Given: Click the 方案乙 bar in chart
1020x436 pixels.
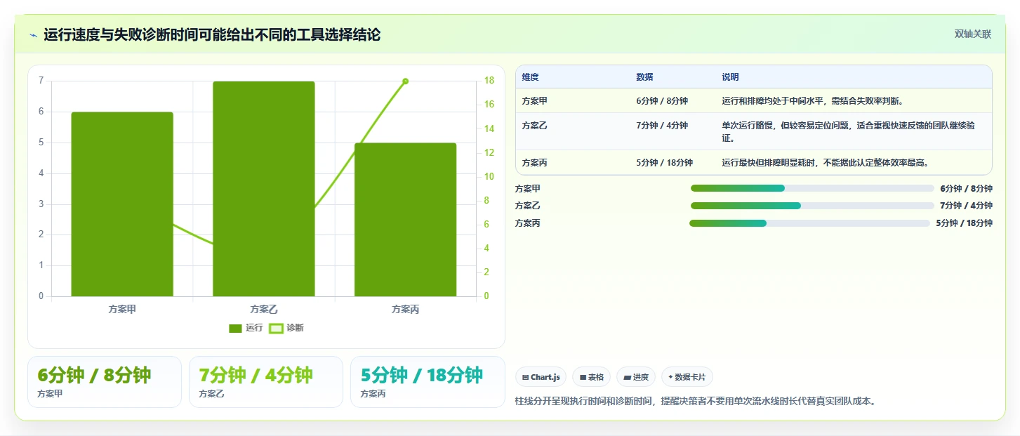Looking at the screenshot, I should pos(264,189).
